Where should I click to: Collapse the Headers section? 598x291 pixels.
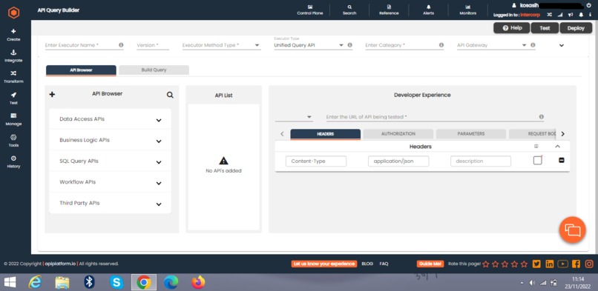pos(558,146)
